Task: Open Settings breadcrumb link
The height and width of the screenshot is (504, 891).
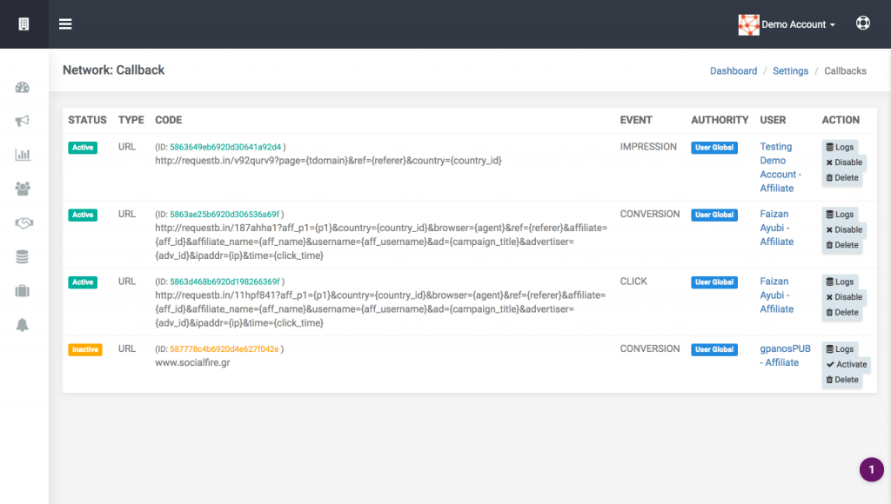Action: (790, 71)
